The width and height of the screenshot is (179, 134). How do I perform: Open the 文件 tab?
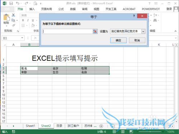7,9
